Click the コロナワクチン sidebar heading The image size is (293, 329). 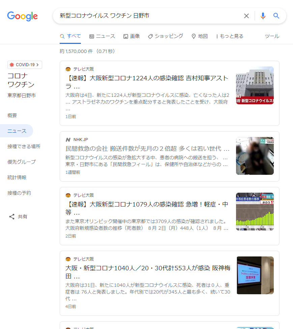pos(21,80)
